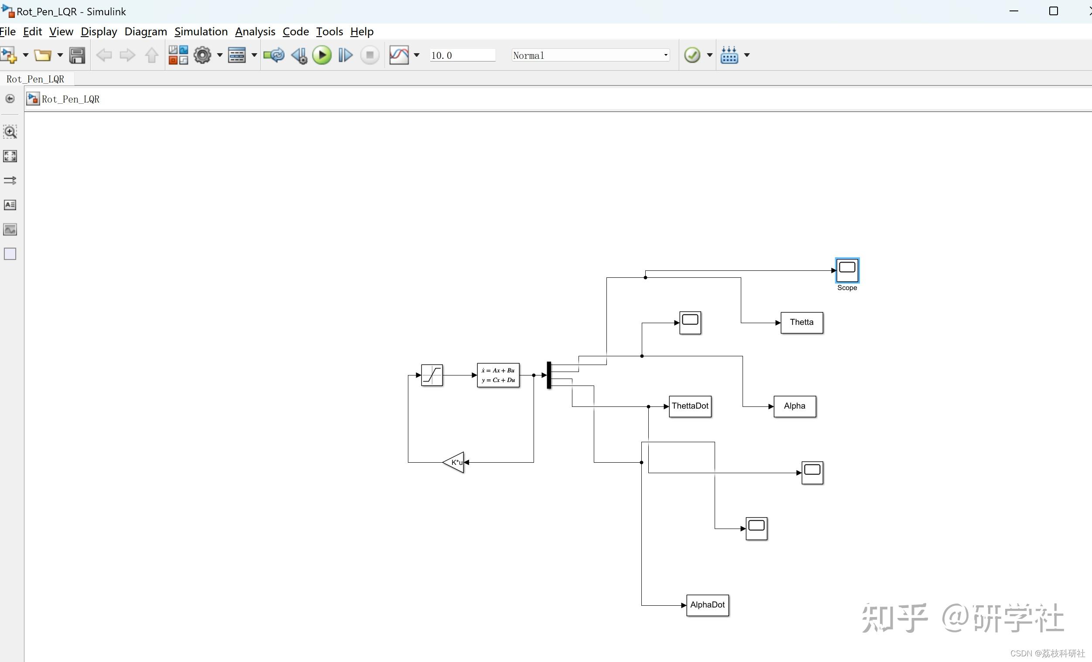Toggle the area annotation box tool
This screenshot has width=1092, height=662.
10,253
